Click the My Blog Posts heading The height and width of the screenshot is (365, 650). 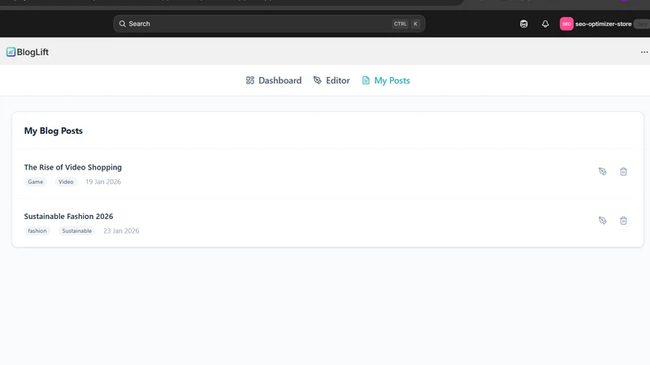click(54, 131)
